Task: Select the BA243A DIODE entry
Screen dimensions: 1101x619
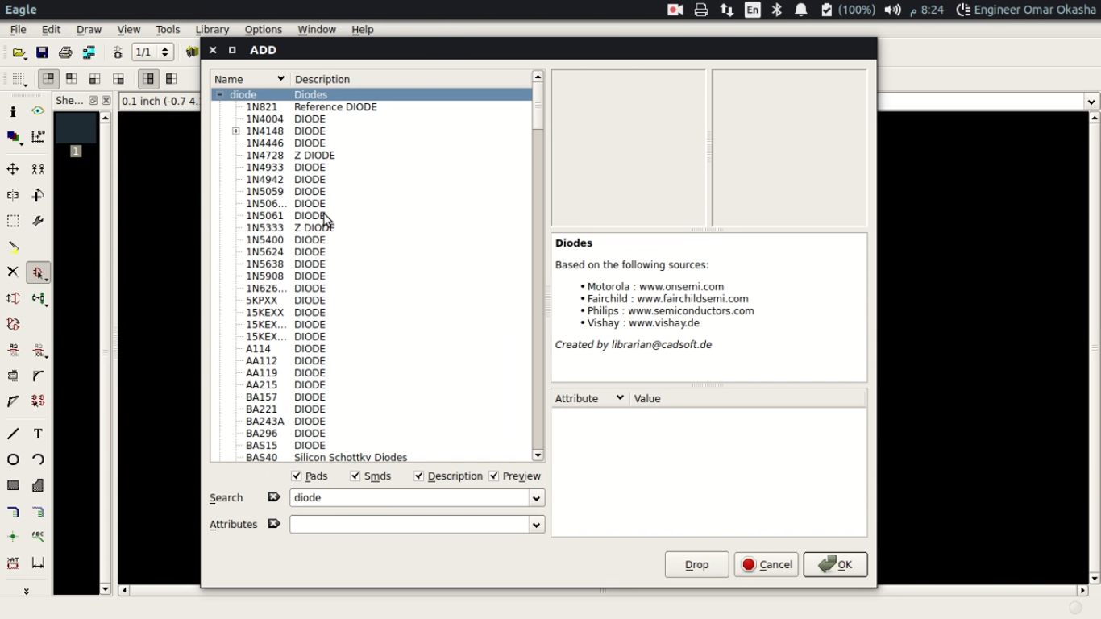Action: (372, 421)
